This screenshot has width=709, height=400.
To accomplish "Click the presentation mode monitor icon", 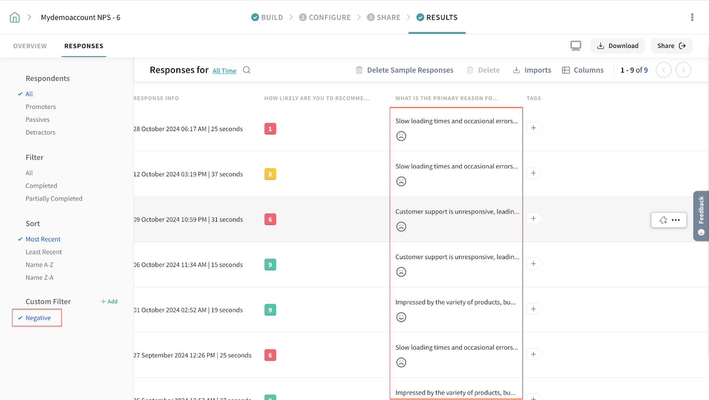I will pyautogui.click(x=576, y=46).
